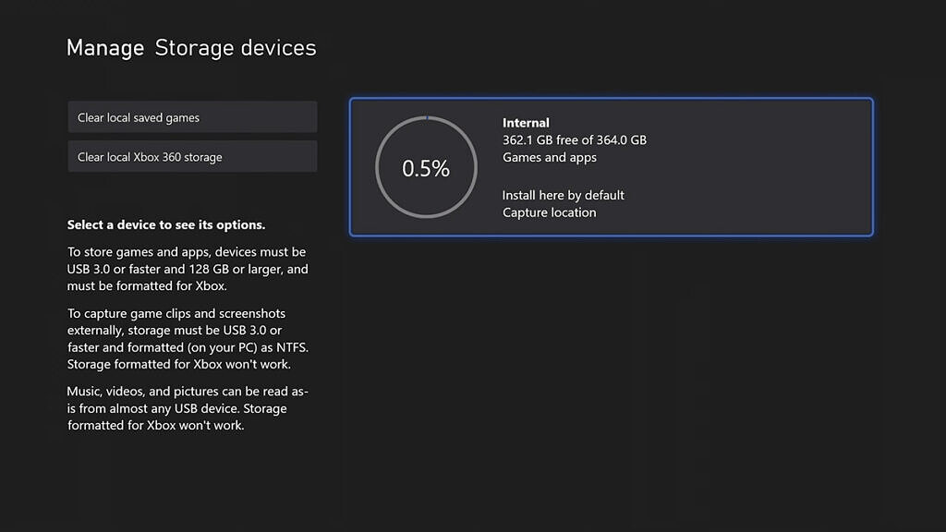Click the bold Internal drive name
The width and height of the screenshot is (946, 532).
click(x=526, y=123)
